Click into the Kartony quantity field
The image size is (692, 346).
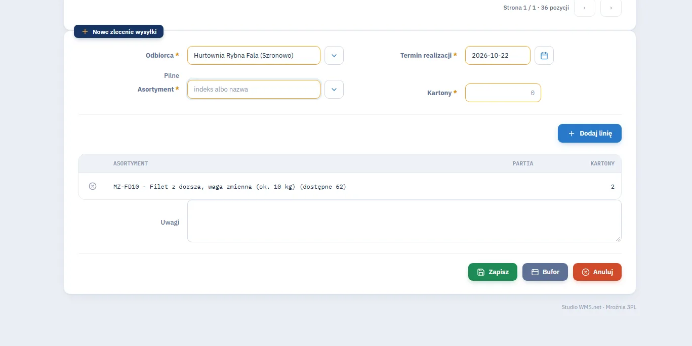coord(503,93)
